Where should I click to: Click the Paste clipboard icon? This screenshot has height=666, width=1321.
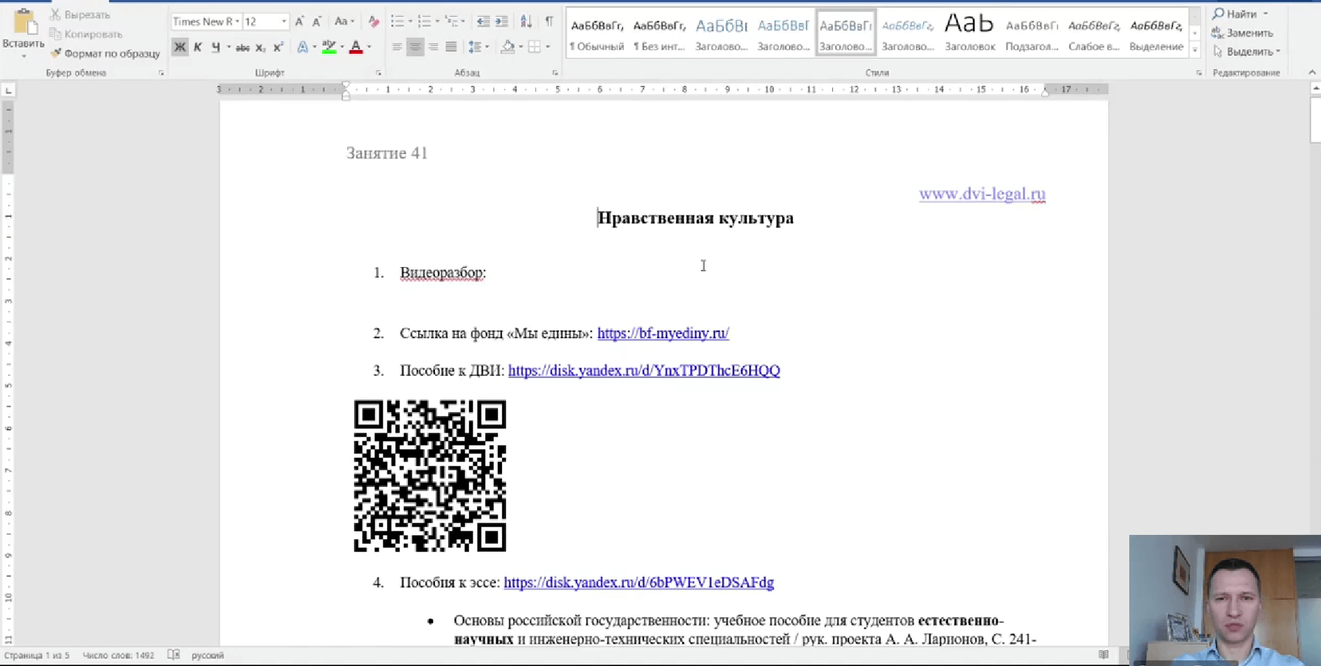pos(25,22)
